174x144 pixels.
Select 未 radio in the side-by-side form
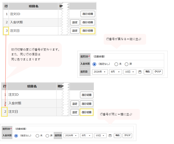click(x=37, y=136)
